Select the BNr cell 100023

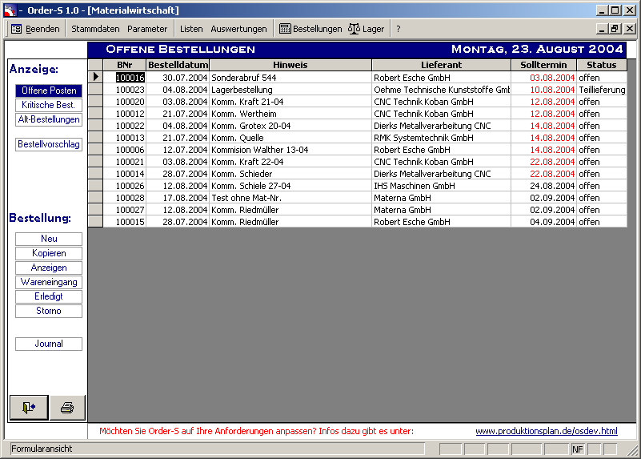pyautogui.click(x=130, y=90)
